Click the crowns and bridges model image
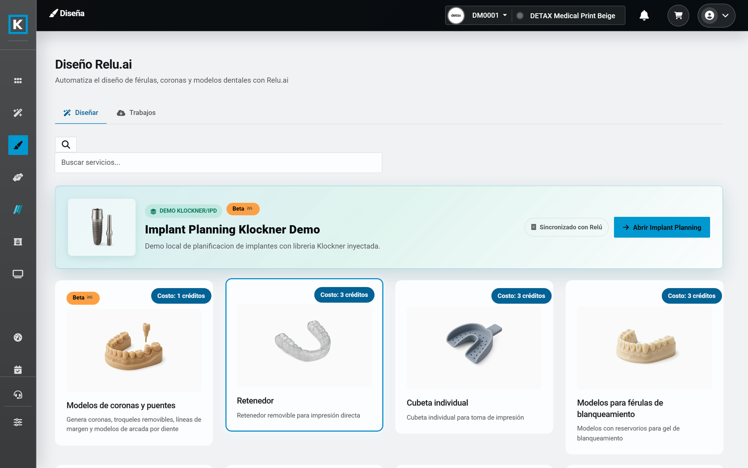The width and height of the screenshot is (748, 468). [x=134, y=351]
